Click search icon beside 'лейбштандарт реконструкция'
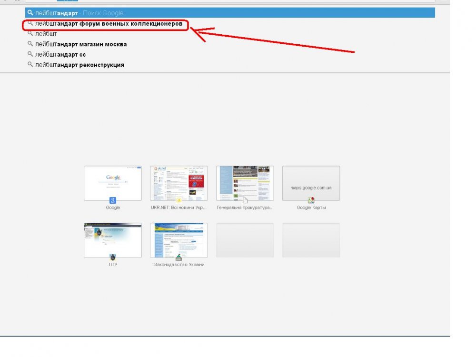Image resolution: width=476 pixels, height=357 pixels. pyautogui.click(x=30, y=65)
